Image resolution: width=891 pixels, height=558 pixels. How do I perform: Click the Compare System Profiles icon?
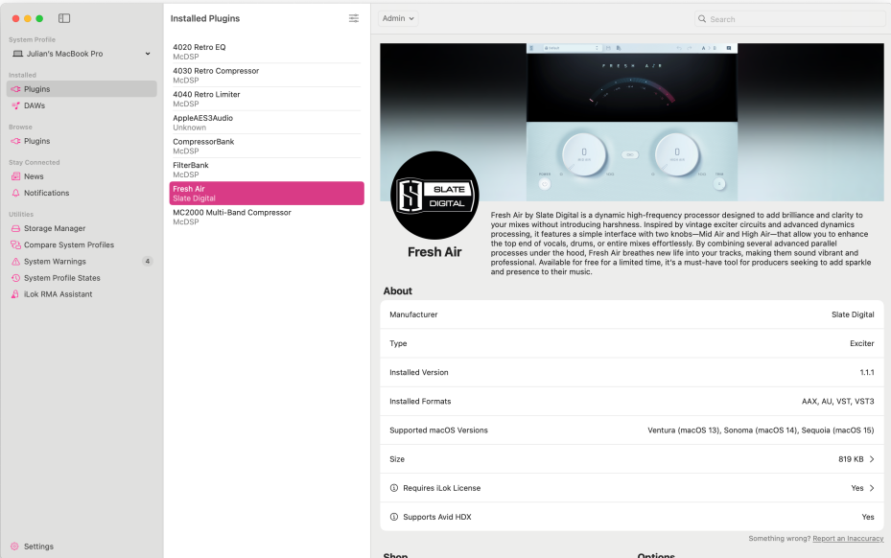click(x=16, y=244)
